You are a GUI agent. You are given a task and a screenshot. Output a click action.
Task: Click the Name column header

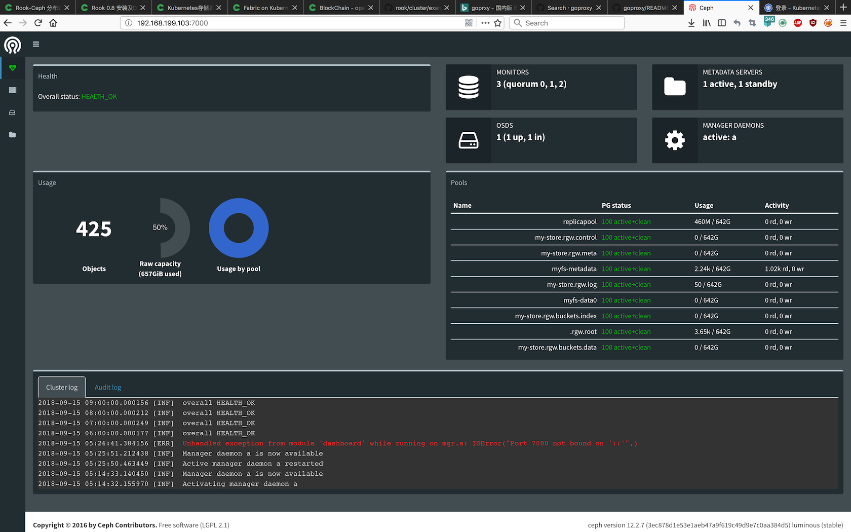coord(462,205)
